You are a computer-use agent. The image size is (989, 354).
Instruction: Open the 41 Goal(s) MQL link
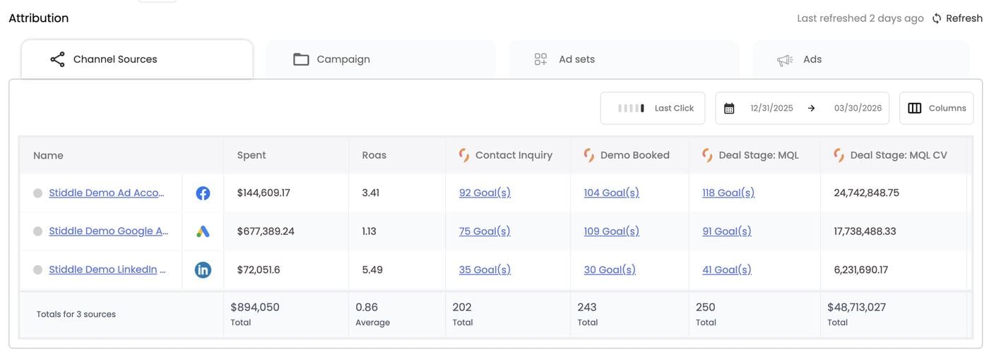(727, 269)
